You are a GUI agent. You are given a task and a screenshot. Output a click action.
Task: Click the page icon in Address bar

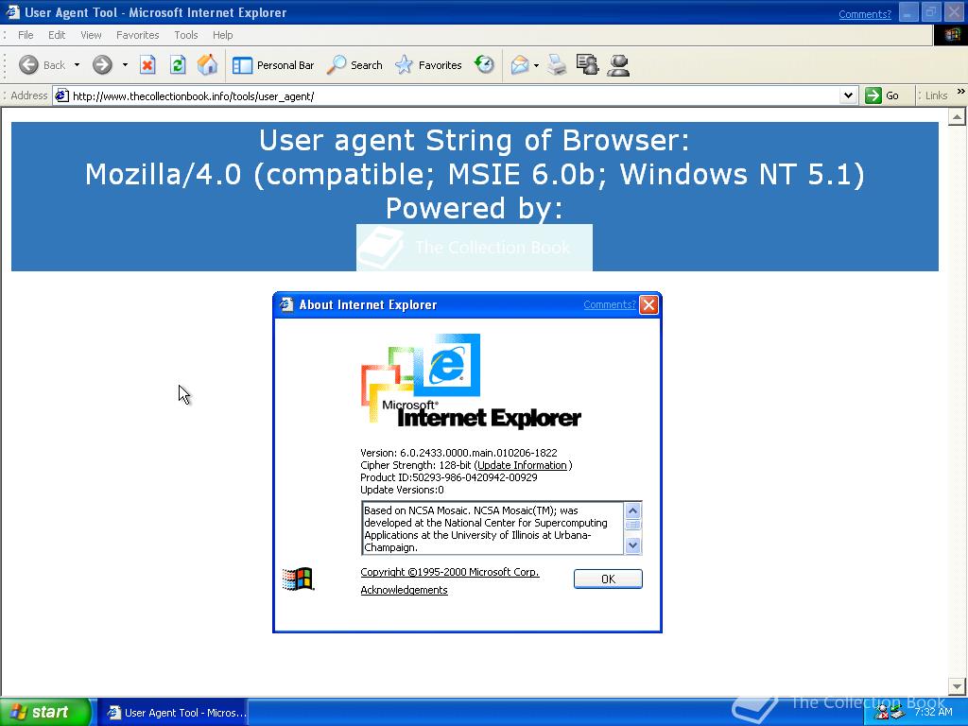(x=61, y=95)
